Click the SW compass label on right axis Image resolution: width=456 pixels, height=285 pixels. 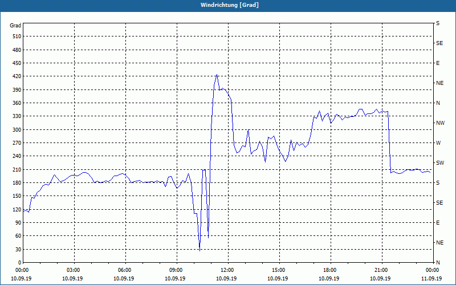440,163
